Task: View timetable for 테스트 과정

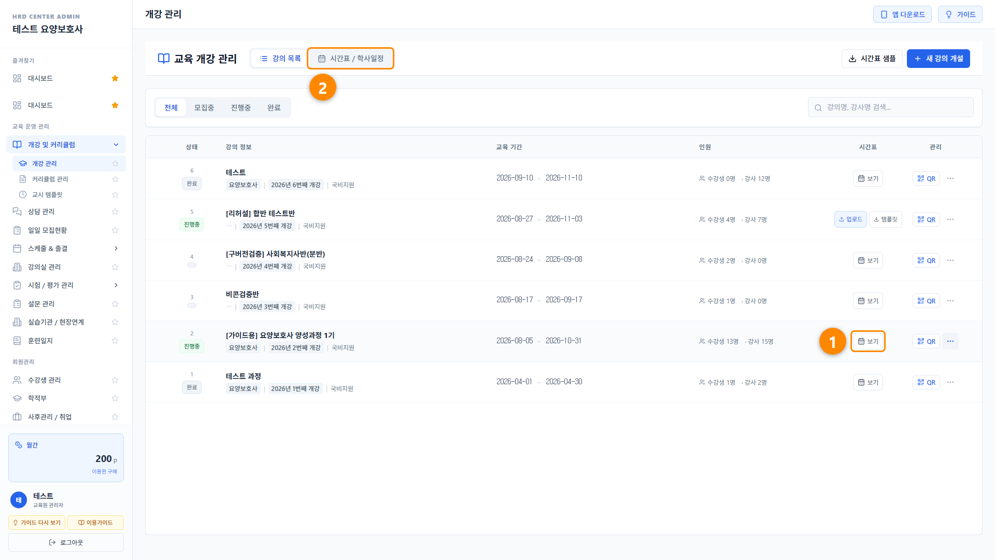Action: 868,382
